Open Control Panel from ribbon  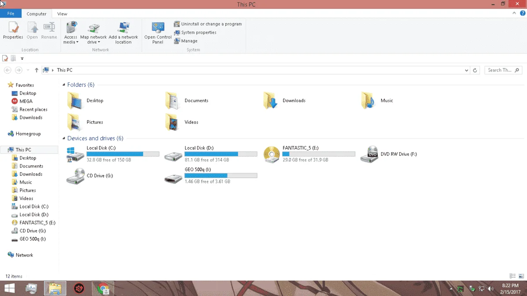158,32
